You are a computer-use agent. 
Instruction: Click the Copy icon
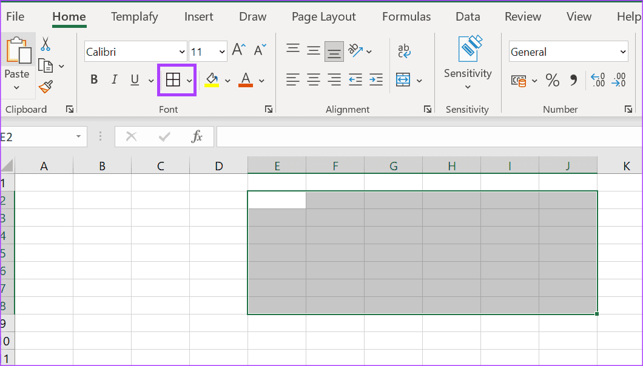[x=45, y=65]
